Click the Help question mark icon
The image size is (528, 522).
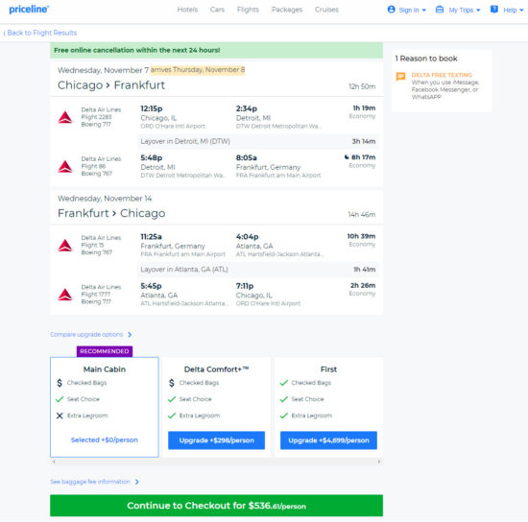tap(494, 10)
